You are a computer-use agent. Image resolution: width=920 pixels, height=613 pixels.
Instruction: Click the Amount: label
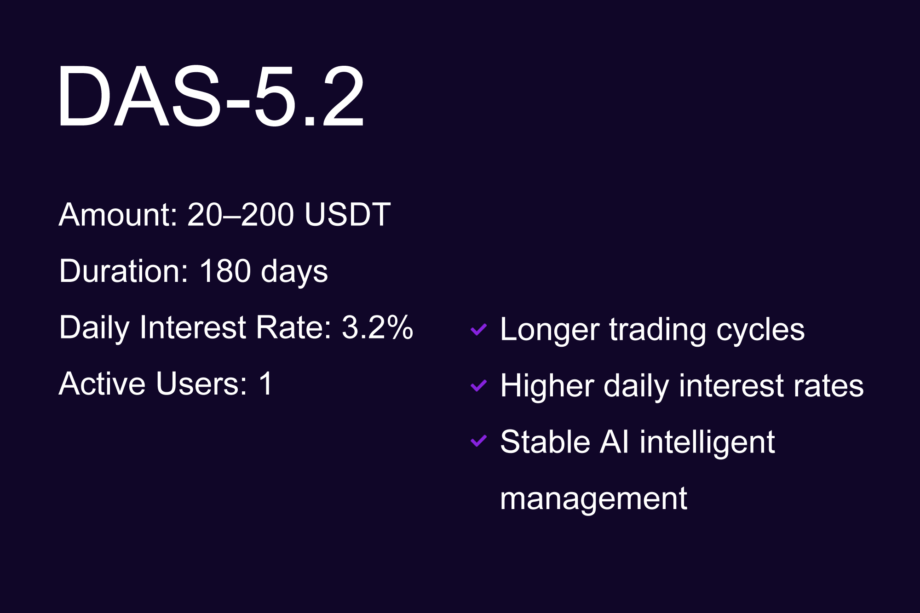tap(118, 214)
